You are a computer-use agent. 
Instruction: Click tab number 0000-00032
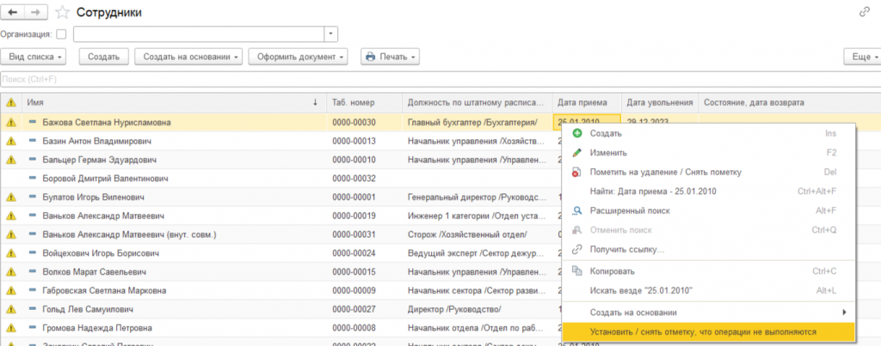coord(354,179)
